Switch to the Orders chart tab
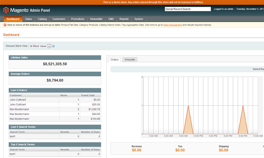 coord(114,59)
